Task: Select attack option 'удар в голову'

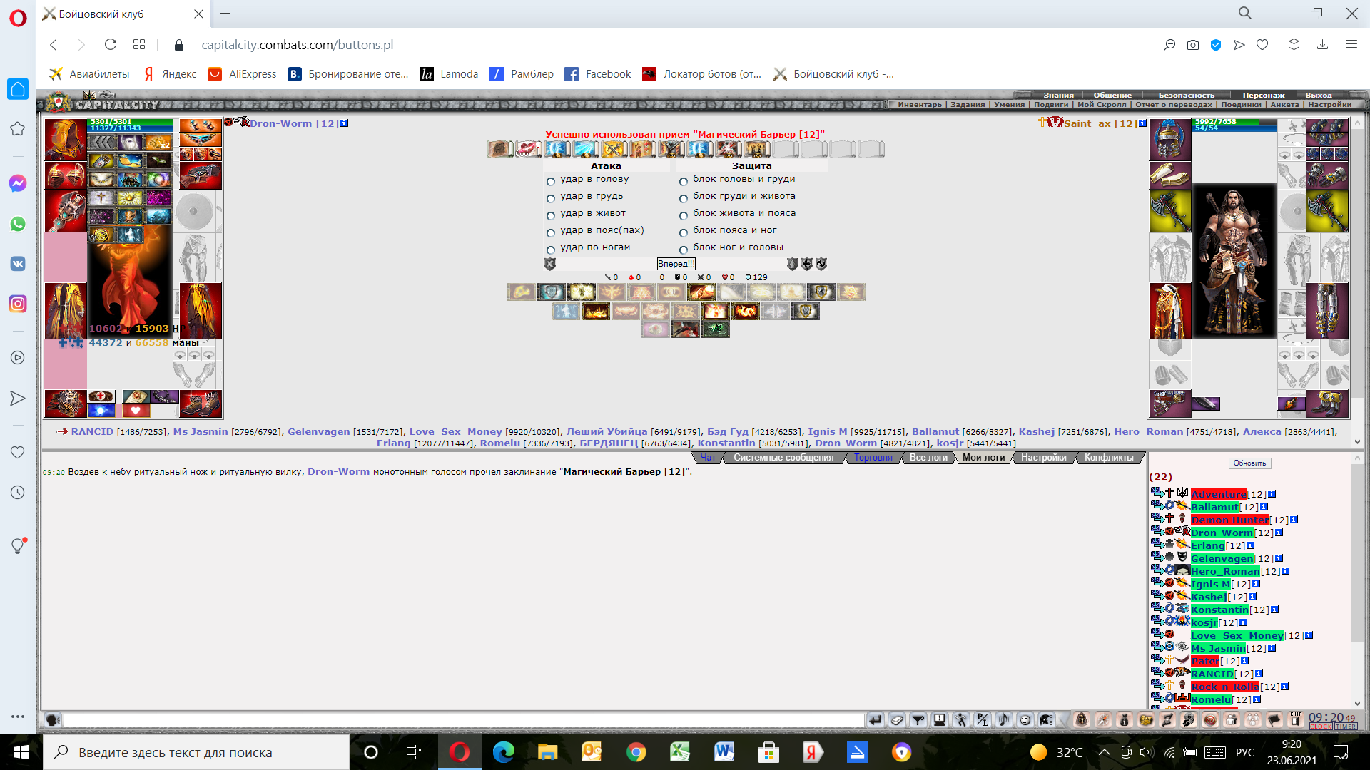Action: (x=550, y=181)
